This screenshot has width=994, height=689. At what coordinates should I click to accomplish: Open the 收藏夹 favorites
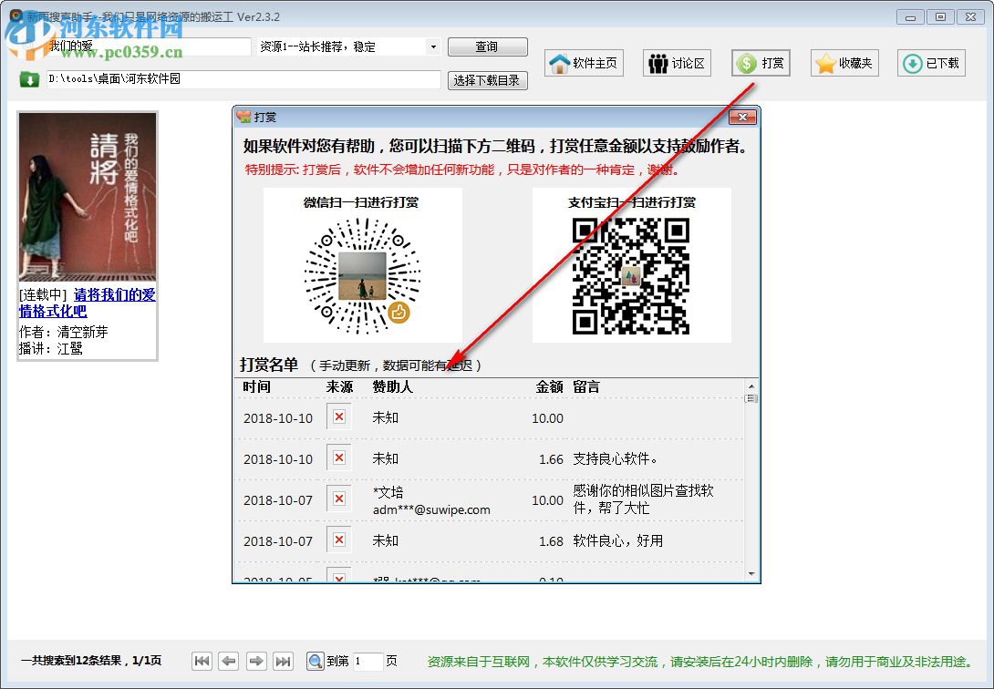pyautogui.click(x=844, y=63)
